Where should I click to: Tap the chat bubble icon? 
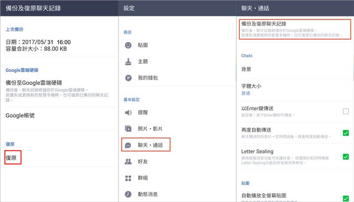[x=128, y=145]
